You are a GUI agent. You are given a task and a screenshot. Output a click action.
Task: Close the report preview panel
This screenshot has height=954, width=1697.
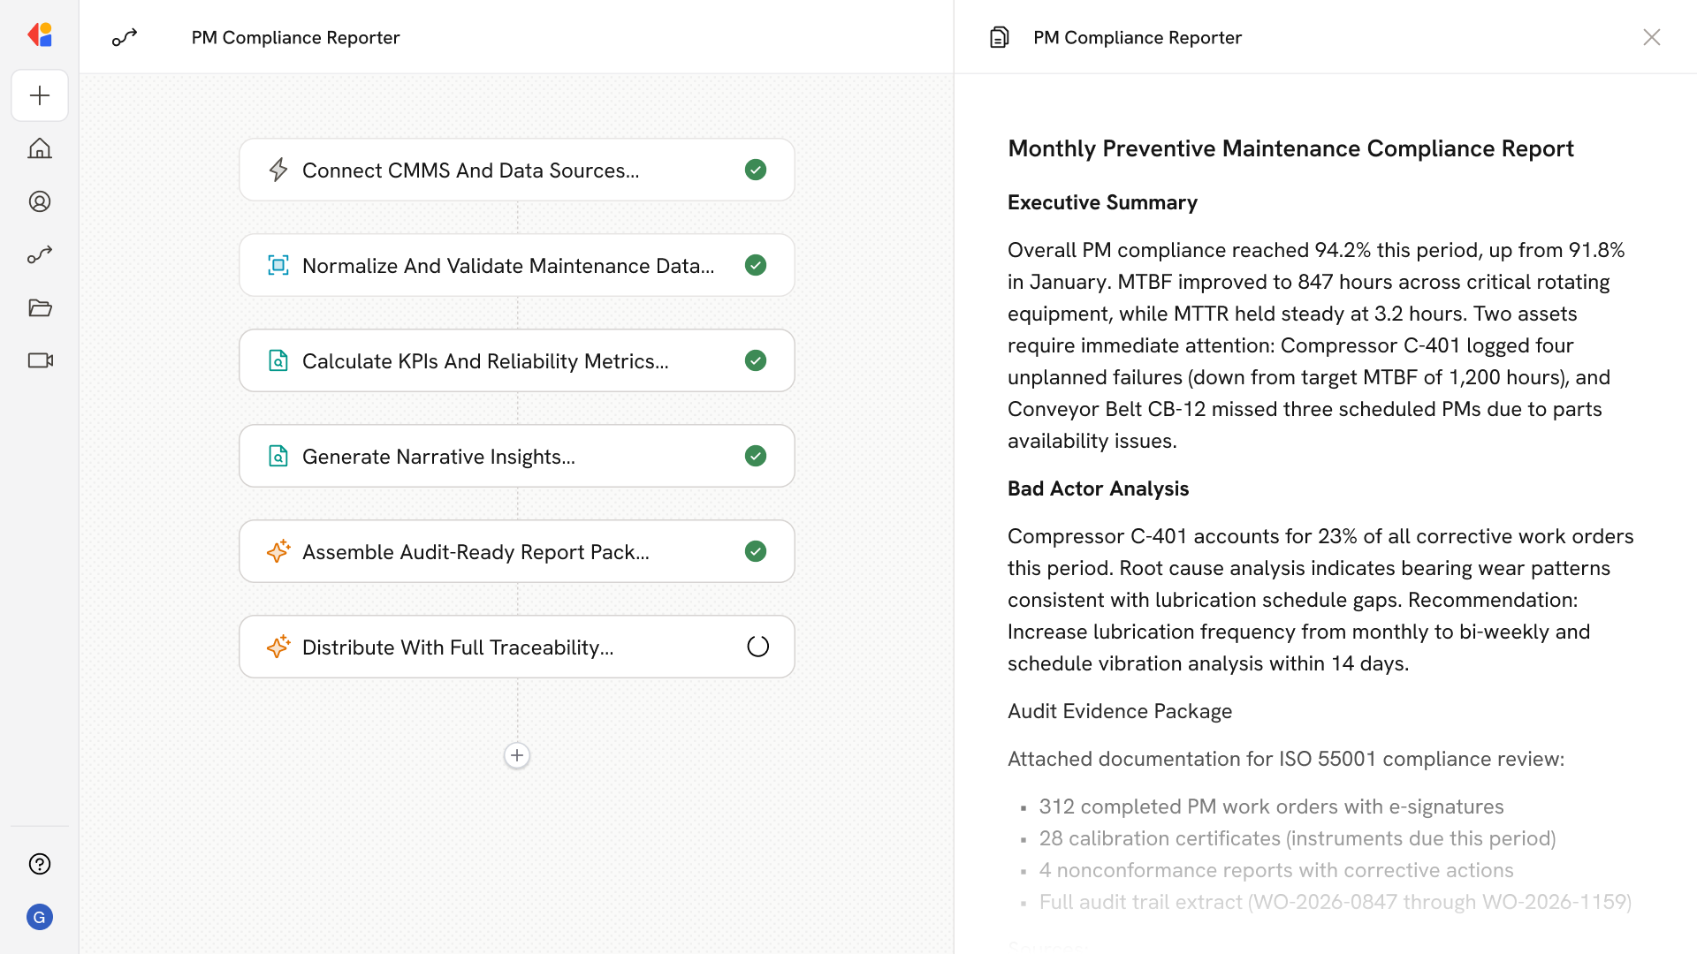[1651, 37]
